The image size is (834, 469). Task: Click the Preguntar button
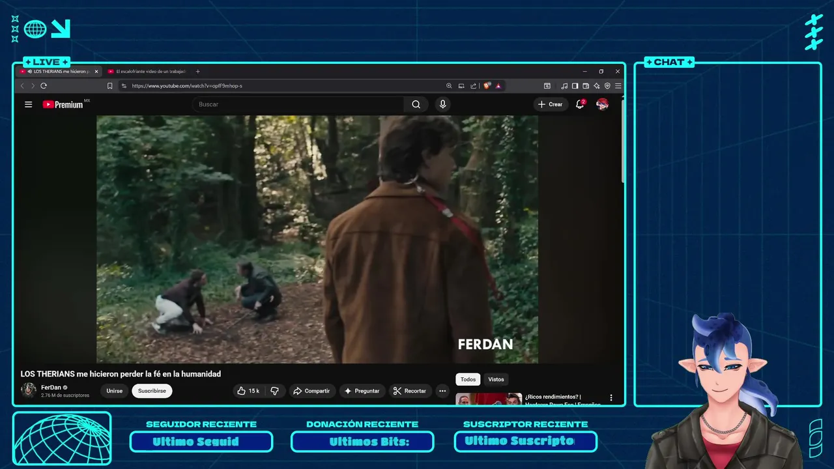[362, 391]
